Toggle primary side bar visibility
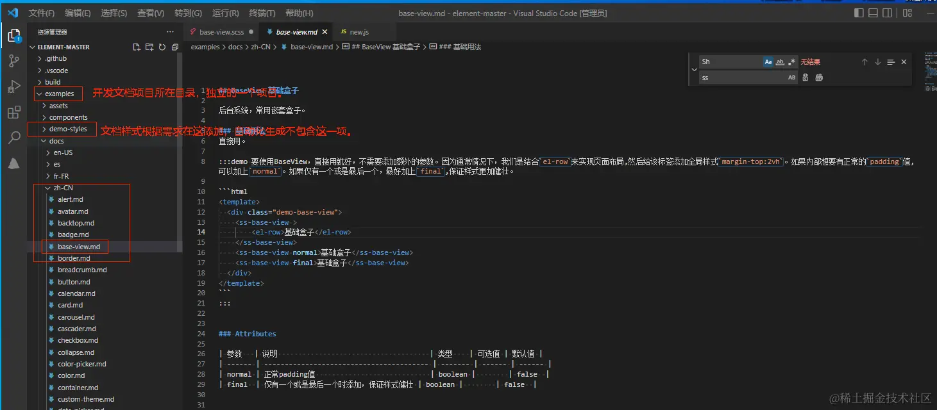Viewport: 937px width, 410px height. tap(859, 13)
